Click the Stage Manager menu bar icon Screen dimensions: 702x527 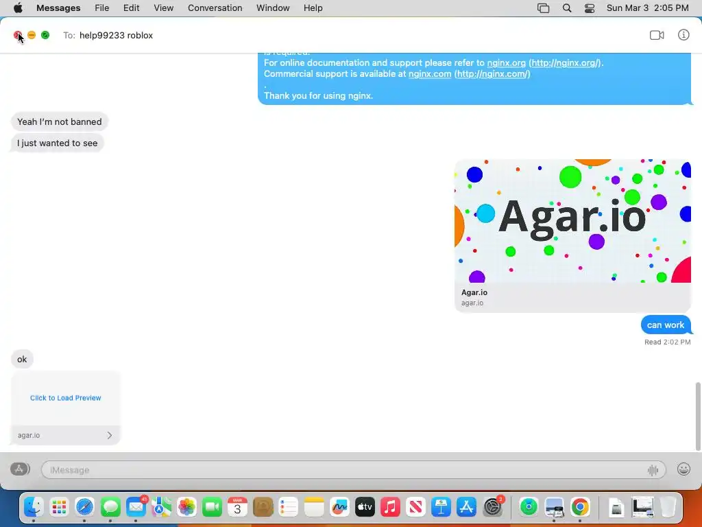pyautogui.click(x=543, y=8)
